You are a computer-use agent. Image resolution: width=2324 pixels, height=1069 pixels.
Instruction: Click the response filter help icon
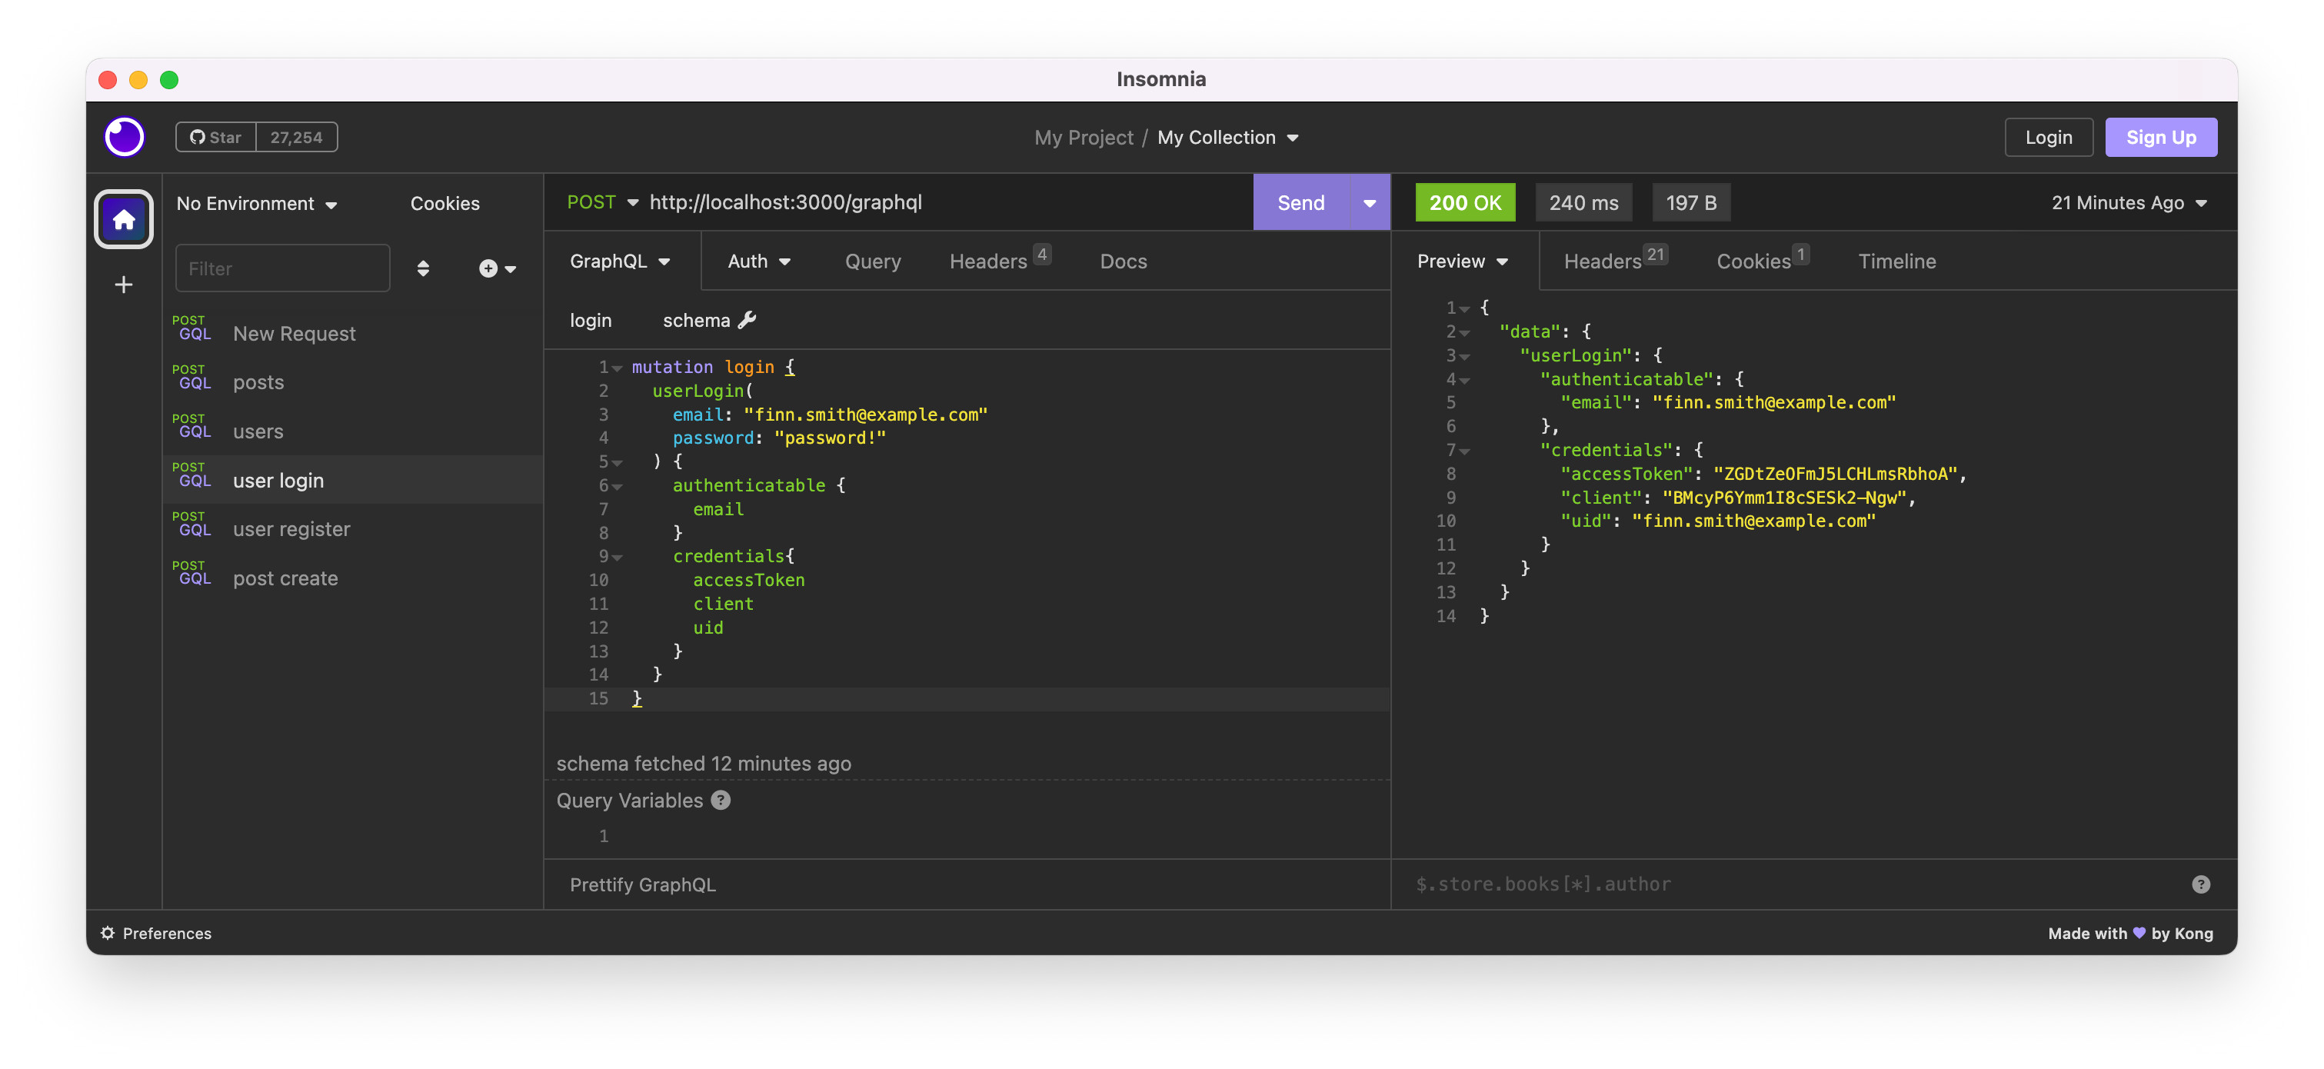click(x=2200, y=884)
